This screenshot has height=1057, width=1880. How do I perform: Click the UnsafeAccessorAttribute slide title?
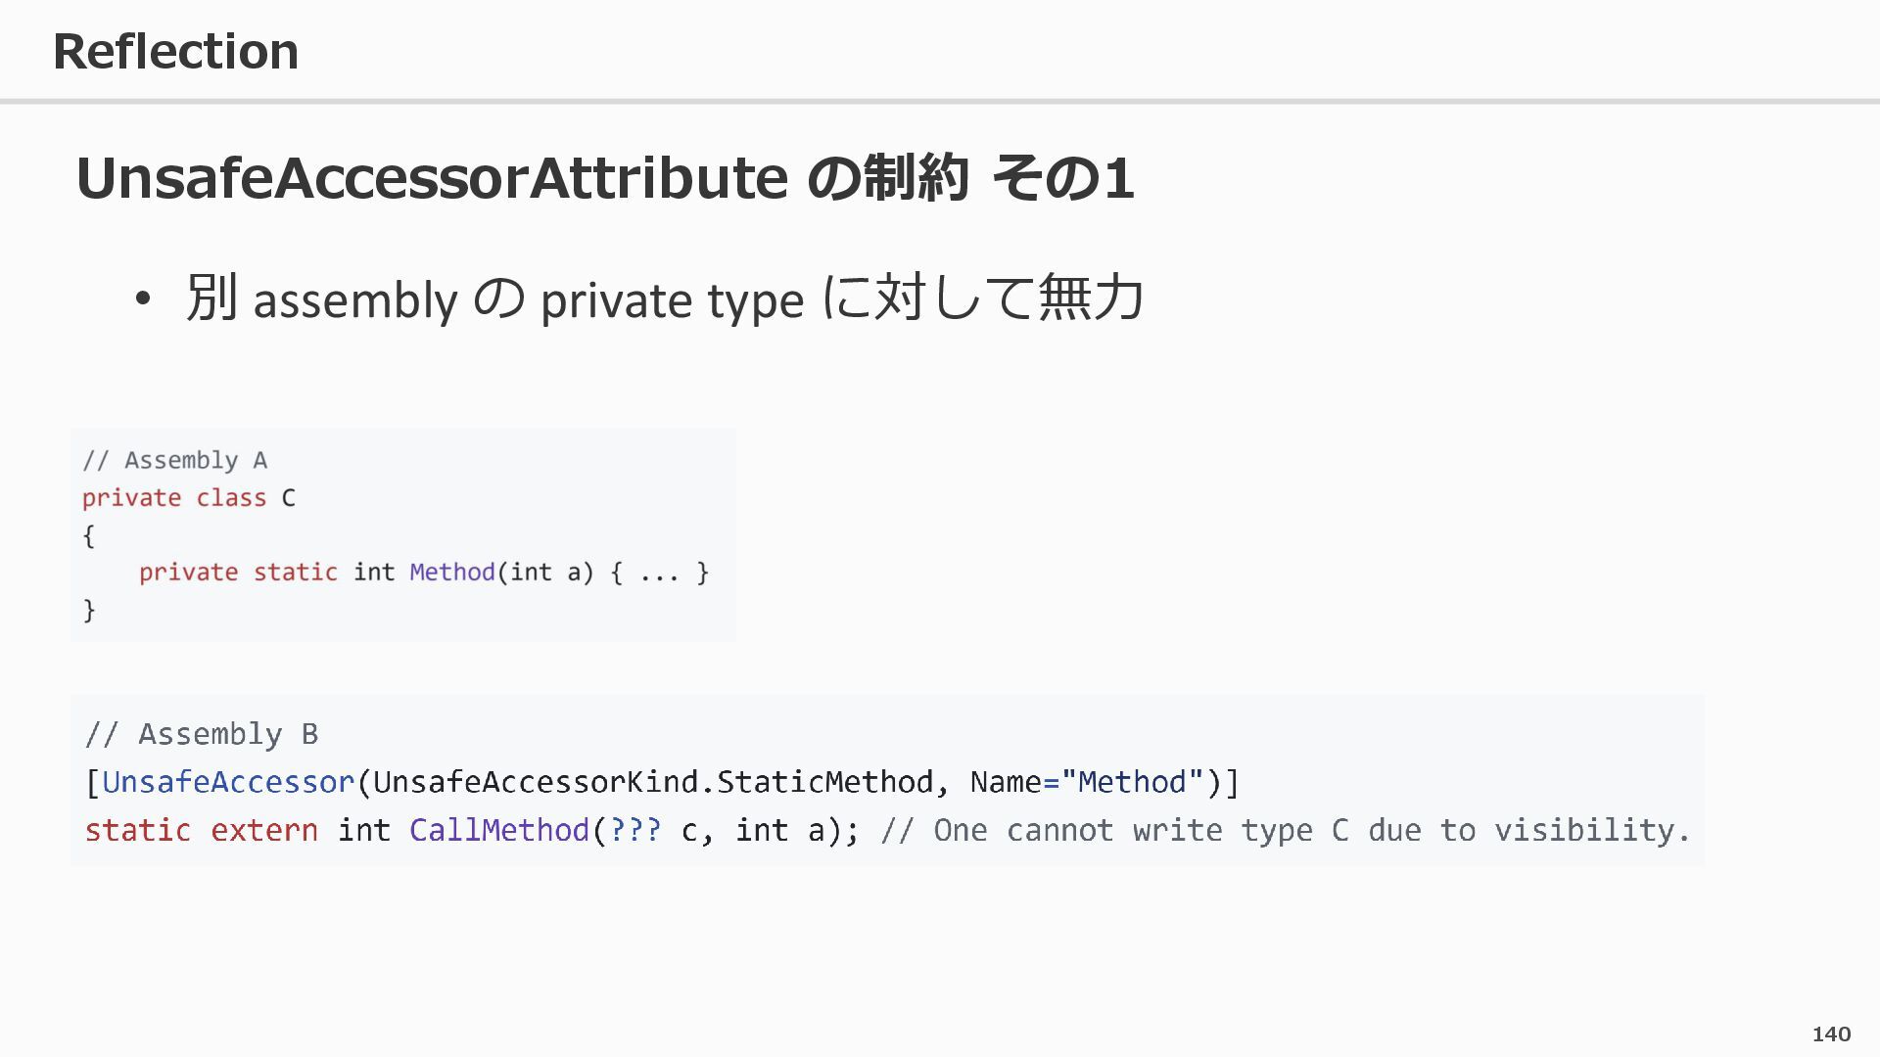[x=604, y=178]
